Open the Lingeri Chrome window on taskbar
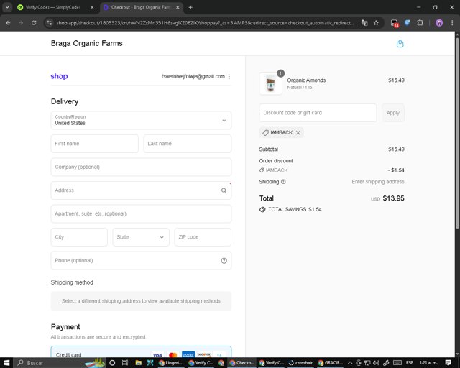Image resolution: width=460 pixels, height=368 pixels. pos(171,363)
